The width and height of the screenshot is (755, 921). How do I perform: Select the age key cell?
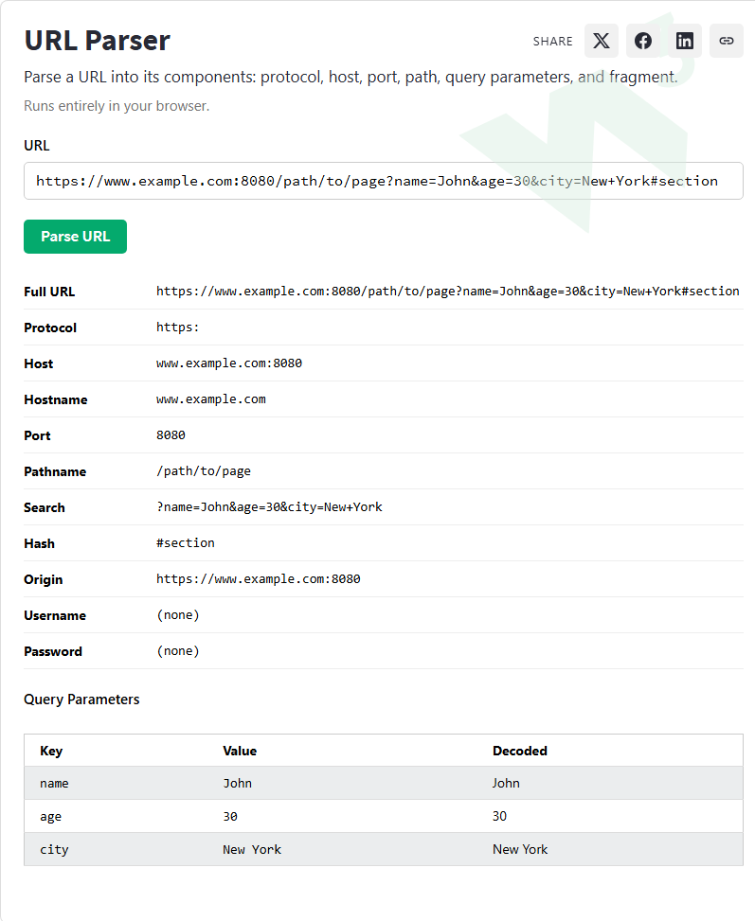click(50, 817)
